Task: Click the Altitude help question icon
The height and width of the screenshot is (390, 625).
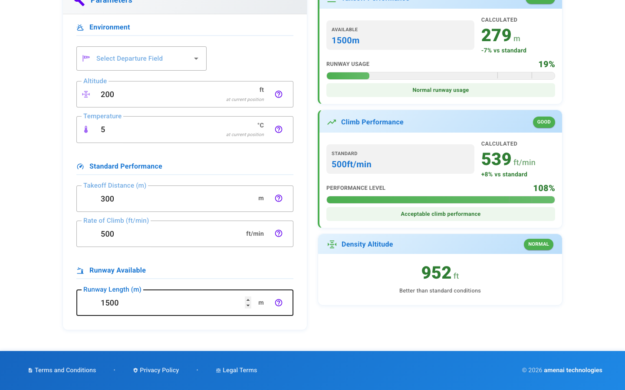Action: tap(279, 94)
